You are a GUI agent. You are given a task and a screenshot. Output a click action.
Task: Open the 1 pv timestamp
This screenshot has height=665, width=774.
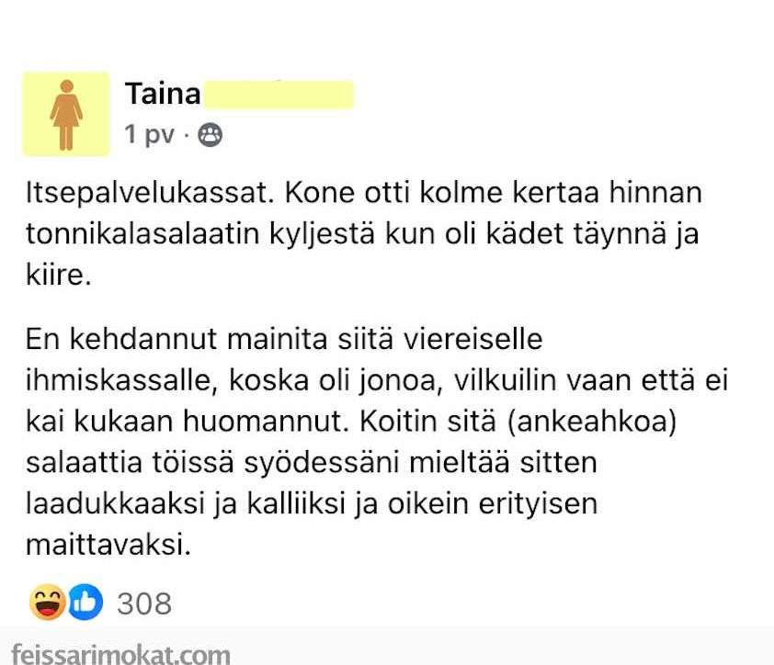(x=150, y=134)
